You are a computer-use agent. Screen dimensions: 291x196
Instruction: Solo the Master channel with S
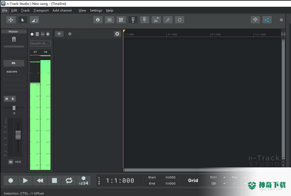coord(13,99)
